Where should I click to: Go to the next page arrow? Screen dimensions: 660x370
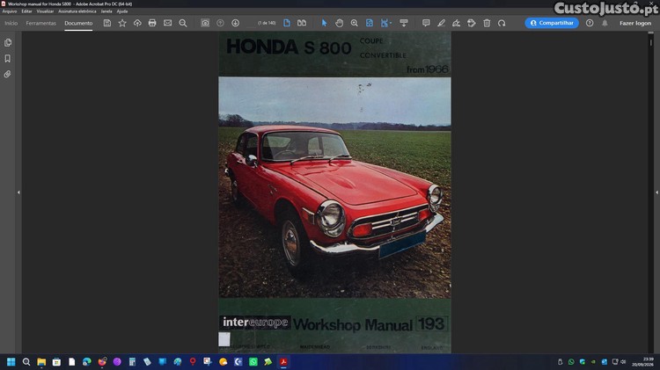[x=235, y=23]
